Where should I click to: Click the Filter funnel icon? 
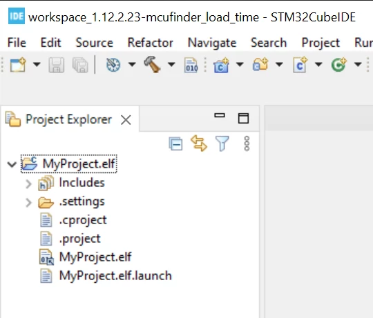(222, 143)
